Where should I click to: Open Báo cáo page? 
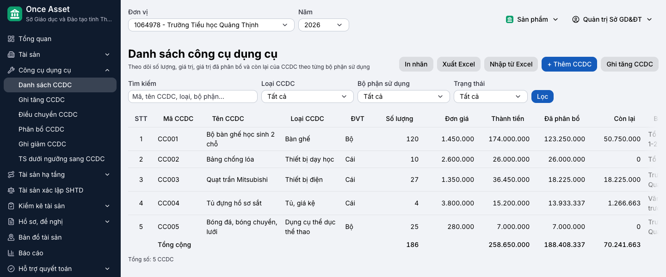[60, 253]
